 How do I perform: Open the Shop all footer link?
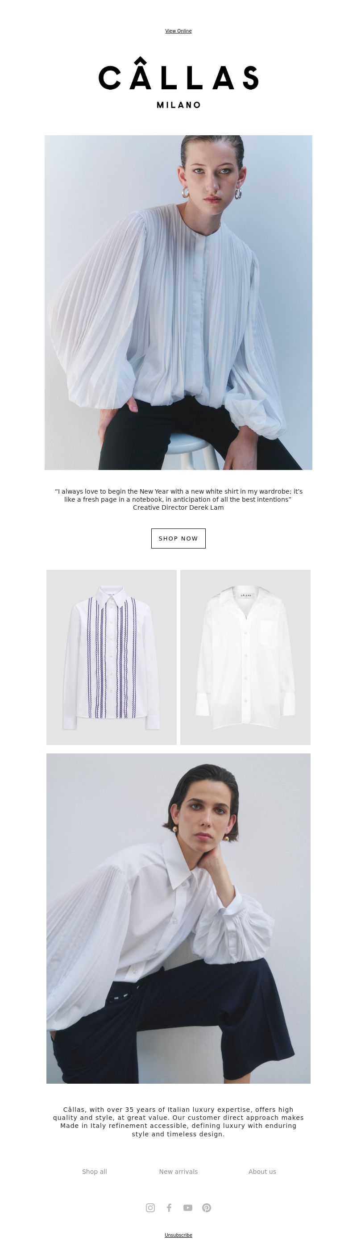95,1172
